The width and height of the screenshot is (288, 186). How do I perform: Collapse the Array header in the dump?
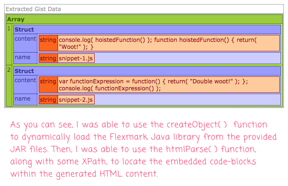tap(144, 19)
